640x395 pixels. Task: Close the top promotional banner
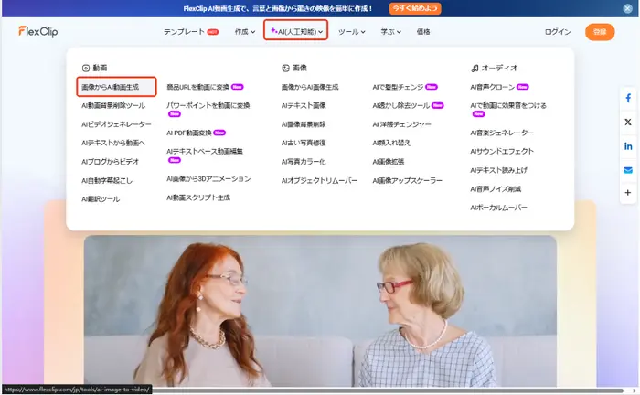coord(627,8)
